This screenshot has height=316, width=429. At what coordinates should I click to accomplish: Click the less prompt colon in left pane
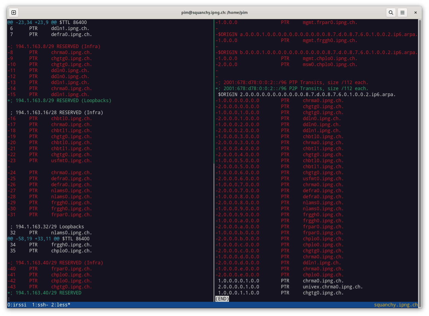[x=9, y=299]
